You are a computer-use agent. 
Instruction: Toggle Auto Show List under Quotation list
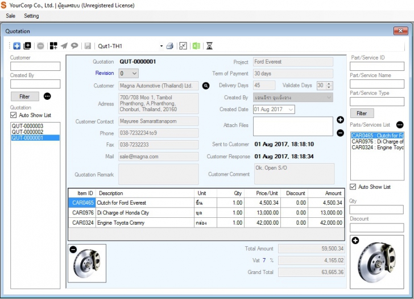click(14, 115)
